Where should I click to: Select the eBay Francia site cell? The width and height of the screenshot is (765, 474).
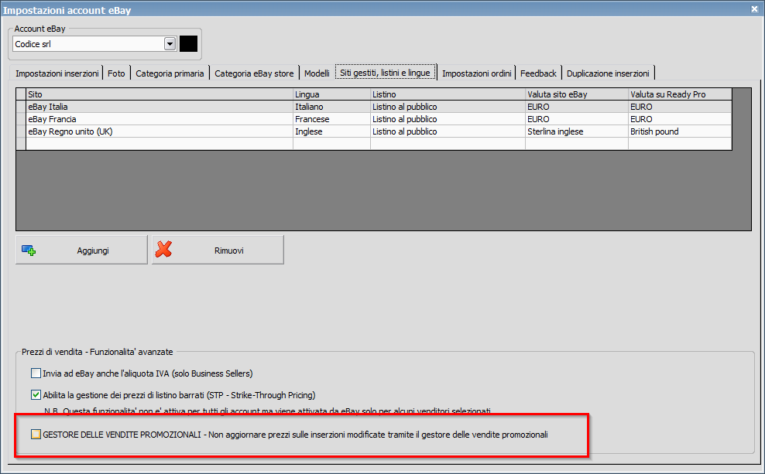[159, 119]
